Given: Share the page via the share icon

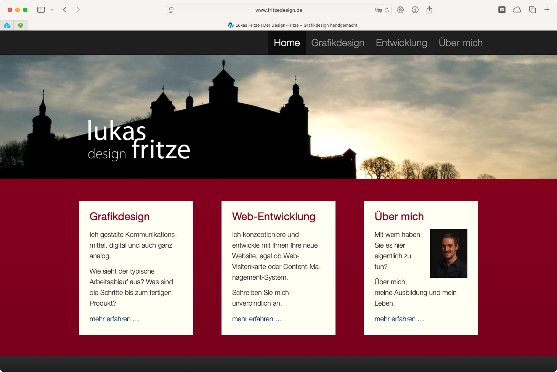Looking at the screenshot, I should click(429, 10).
